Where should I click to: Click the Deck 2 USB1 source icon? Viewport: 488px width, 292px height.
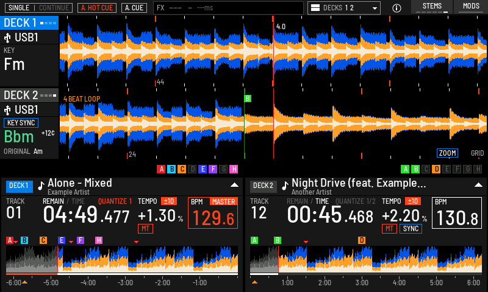tap(7, 110)
